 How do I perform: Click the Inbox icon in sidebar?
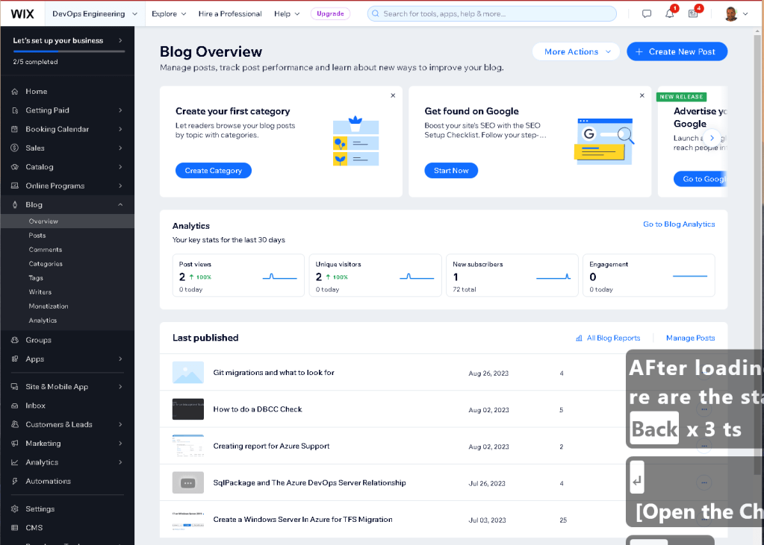15,406
